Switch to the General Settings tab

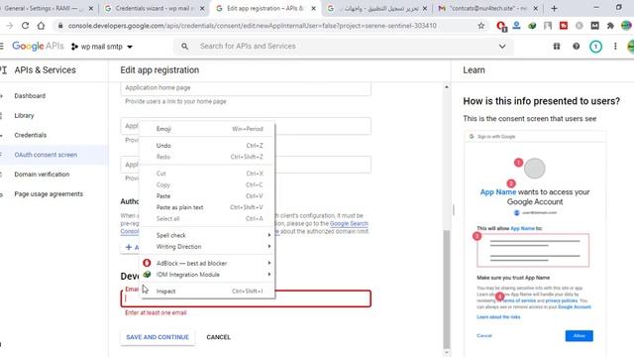click(x=45, y=8)
